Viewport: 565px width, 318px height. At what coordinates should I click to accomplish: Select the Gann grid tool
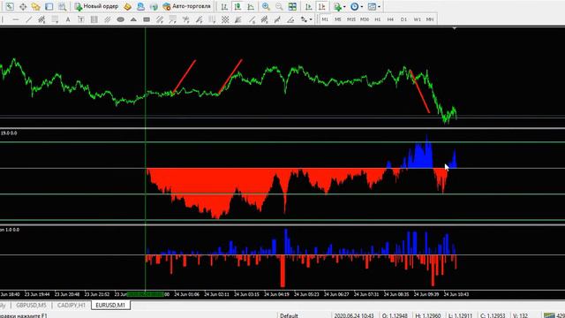pos(225,19)
